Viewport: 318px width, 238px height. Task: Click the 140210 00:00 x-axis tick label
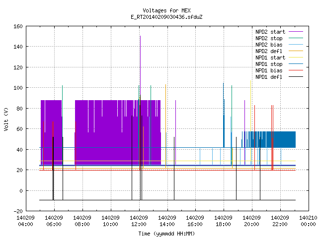[308, 221]
